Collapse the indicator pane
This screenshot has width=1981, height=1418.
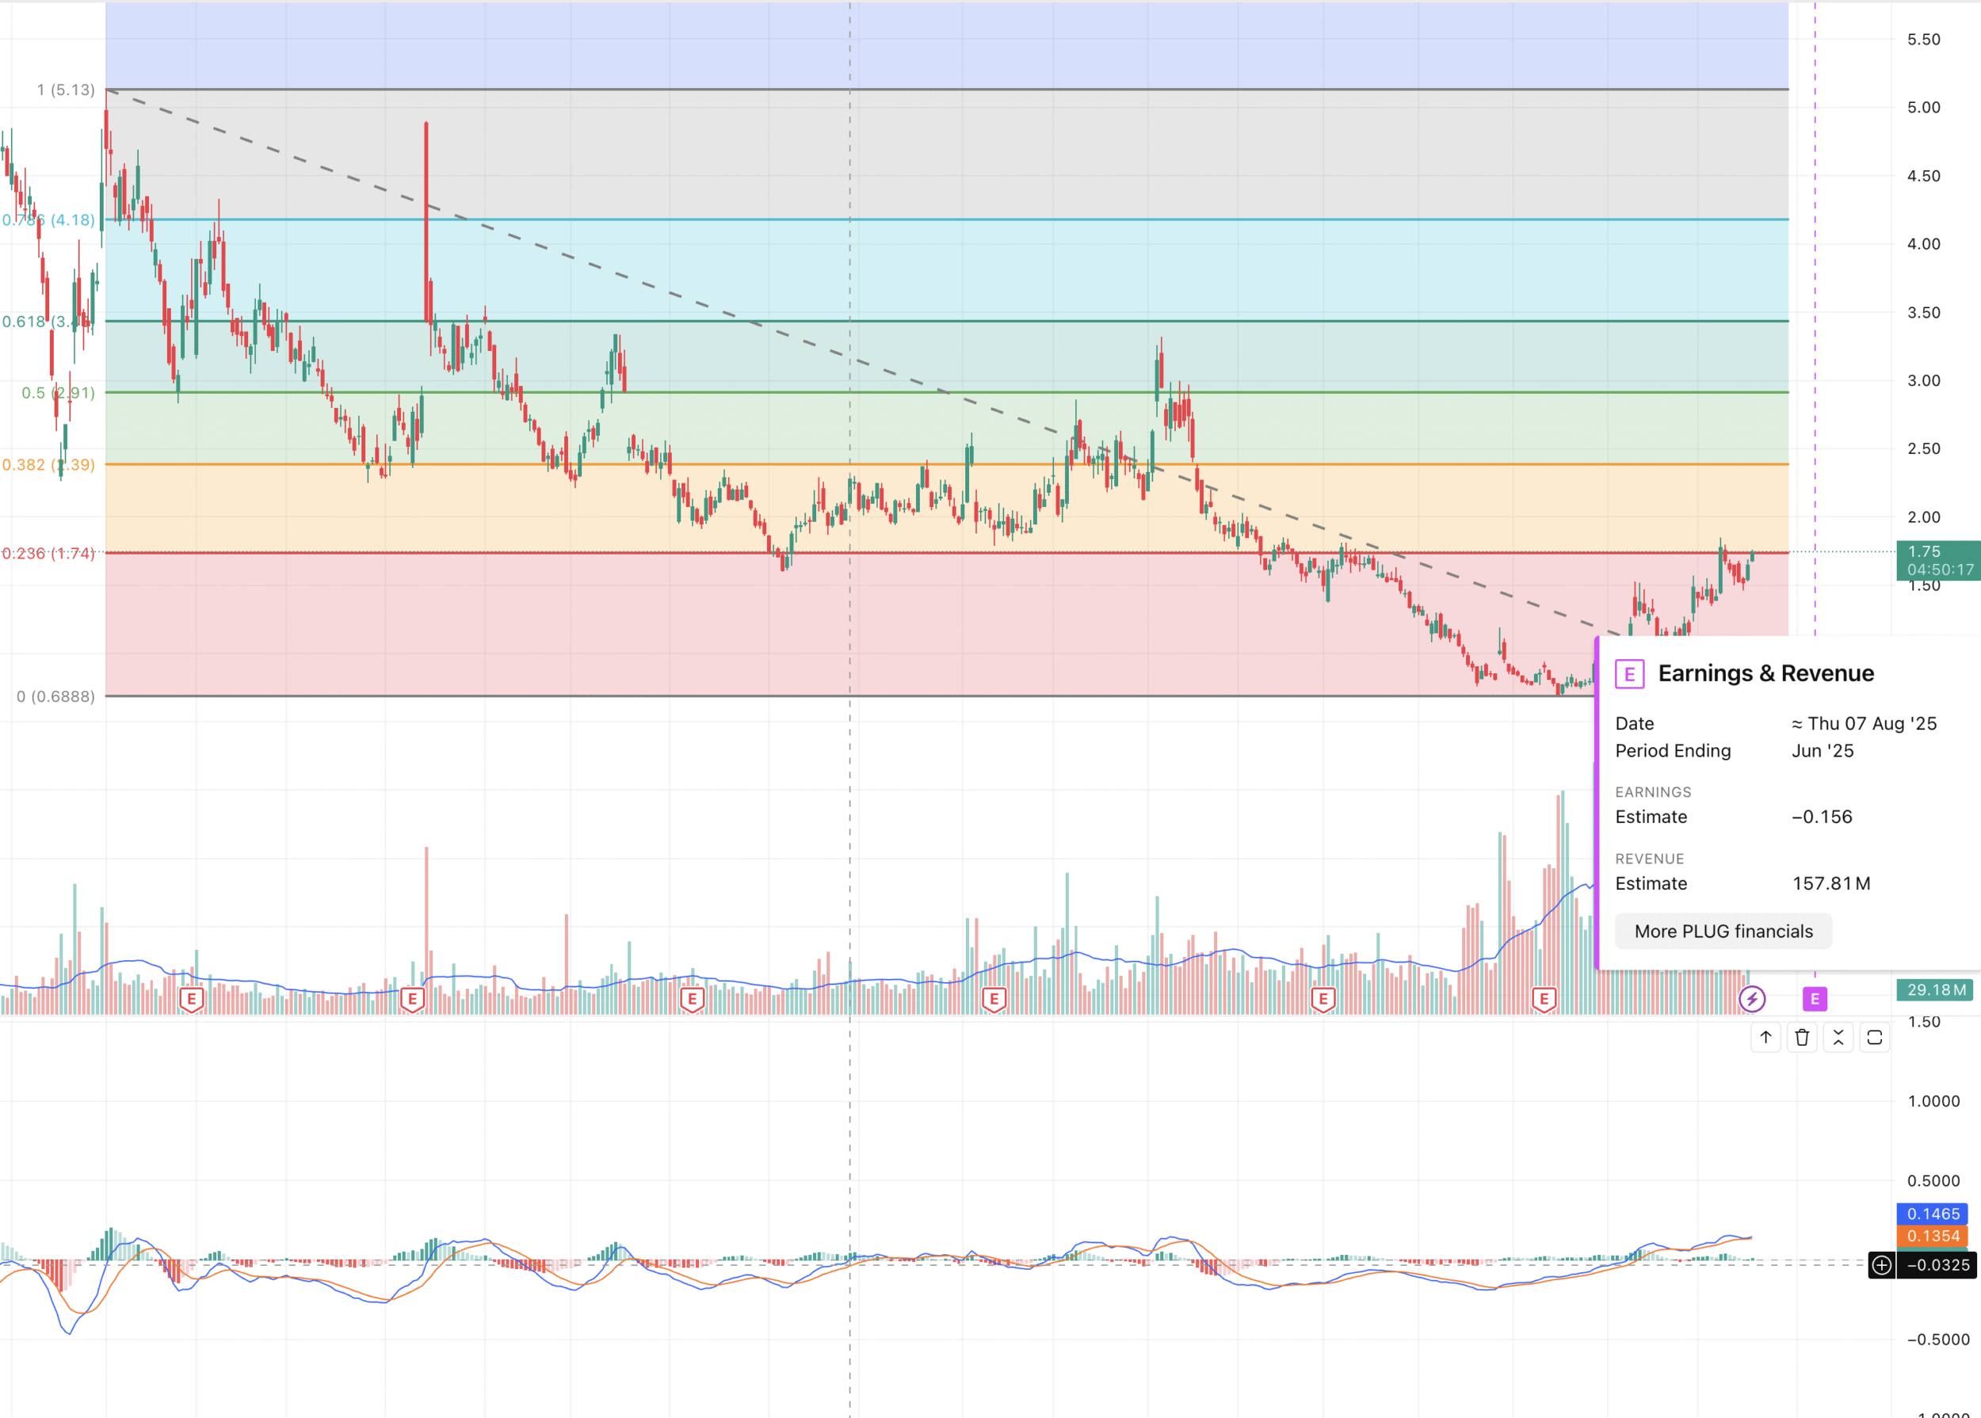coord(1838,1037)
